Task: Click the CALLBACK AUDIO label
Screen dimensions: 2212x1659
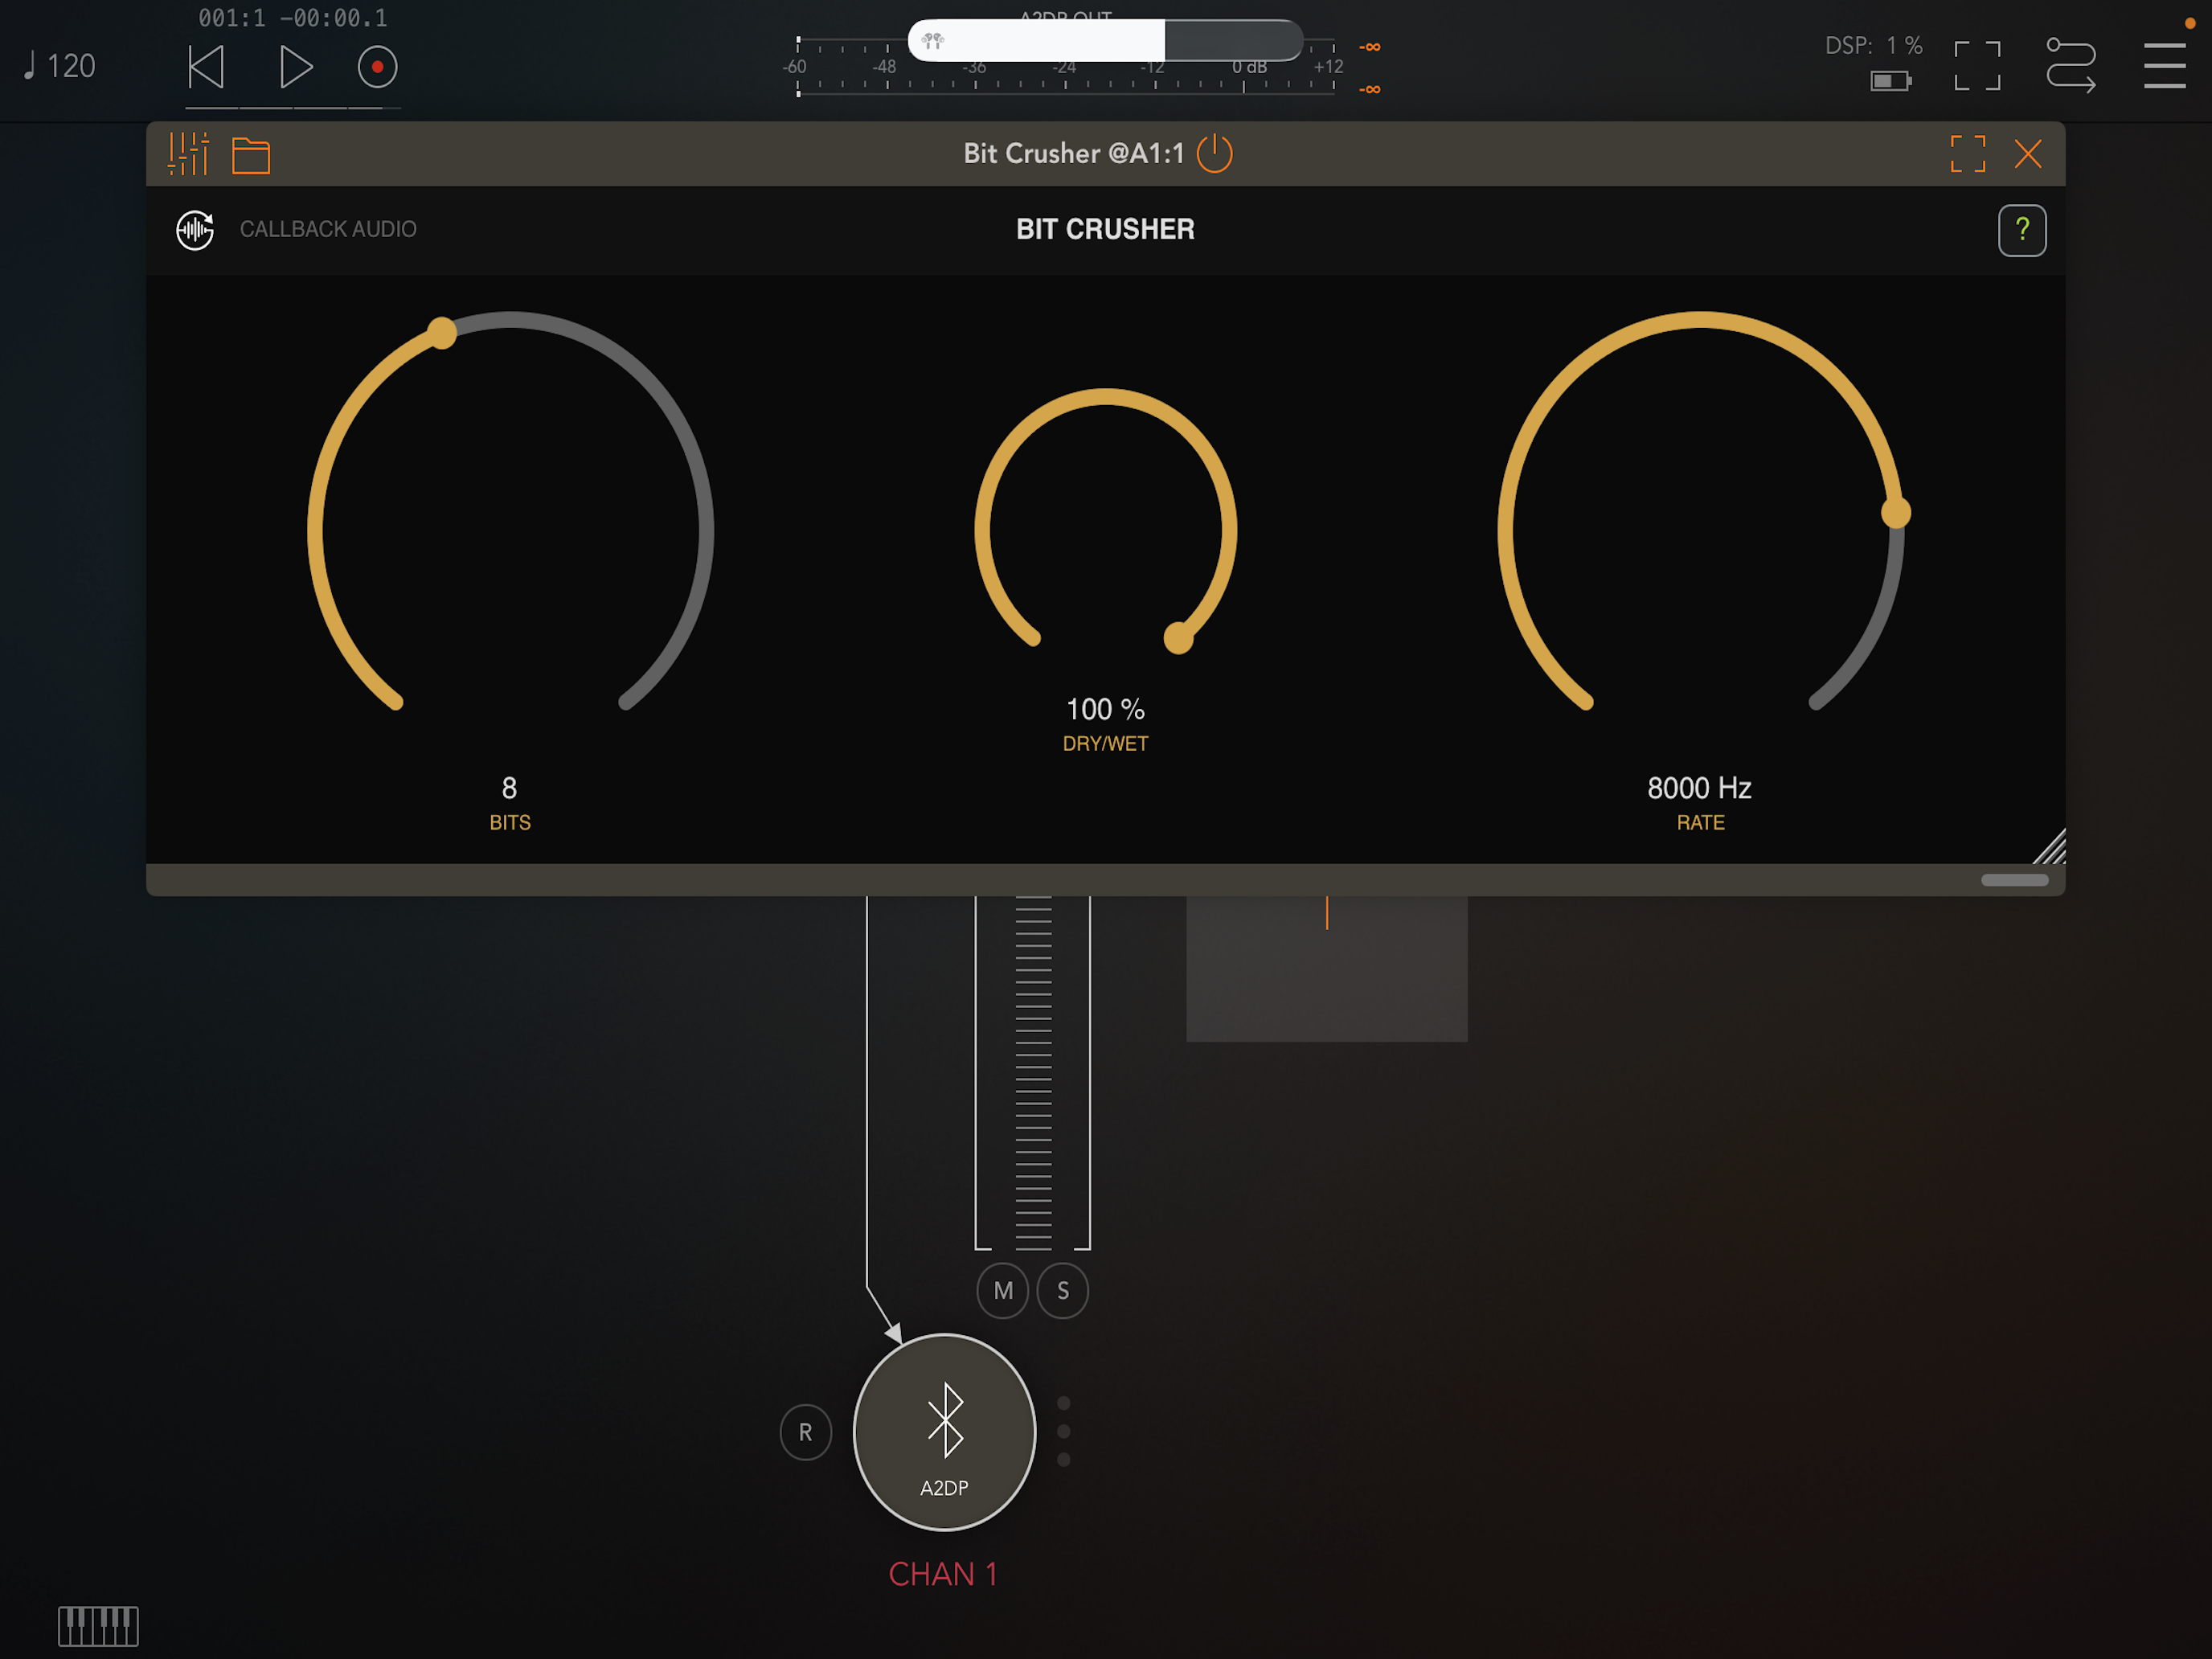Action: point(328,229)
